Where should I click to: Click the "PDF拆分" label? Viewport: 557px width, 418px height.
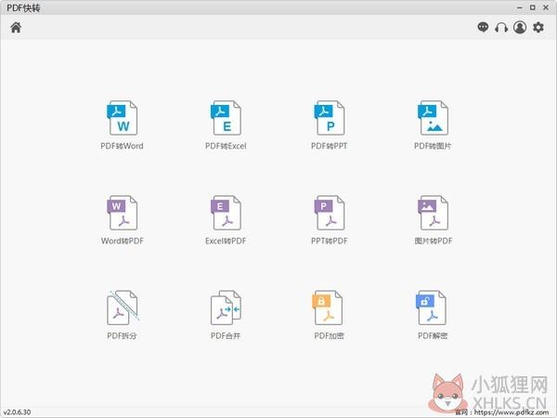pos(122,335)
